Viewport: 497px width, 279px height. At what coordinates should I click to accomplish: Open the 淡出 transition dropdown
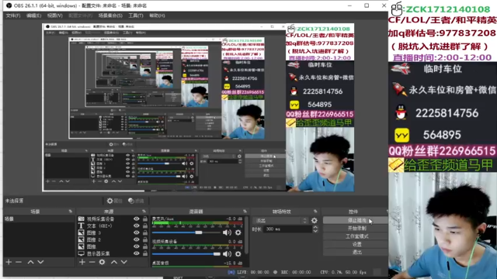pyautogui.click(x=280, y=220)
